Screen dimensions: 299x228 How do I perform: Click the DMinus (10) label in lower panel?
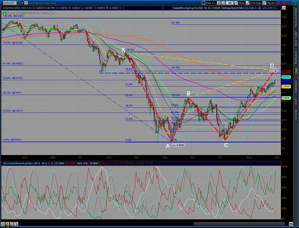tap(107, 163)
